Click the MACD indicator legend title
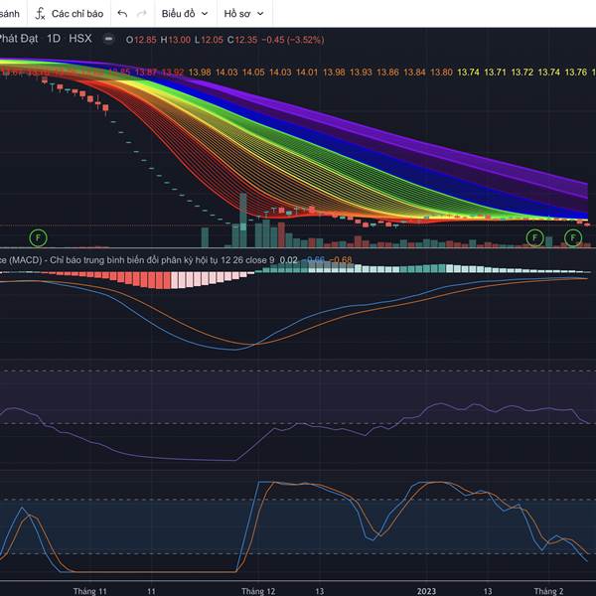596x596 pixels. [137, 260]
